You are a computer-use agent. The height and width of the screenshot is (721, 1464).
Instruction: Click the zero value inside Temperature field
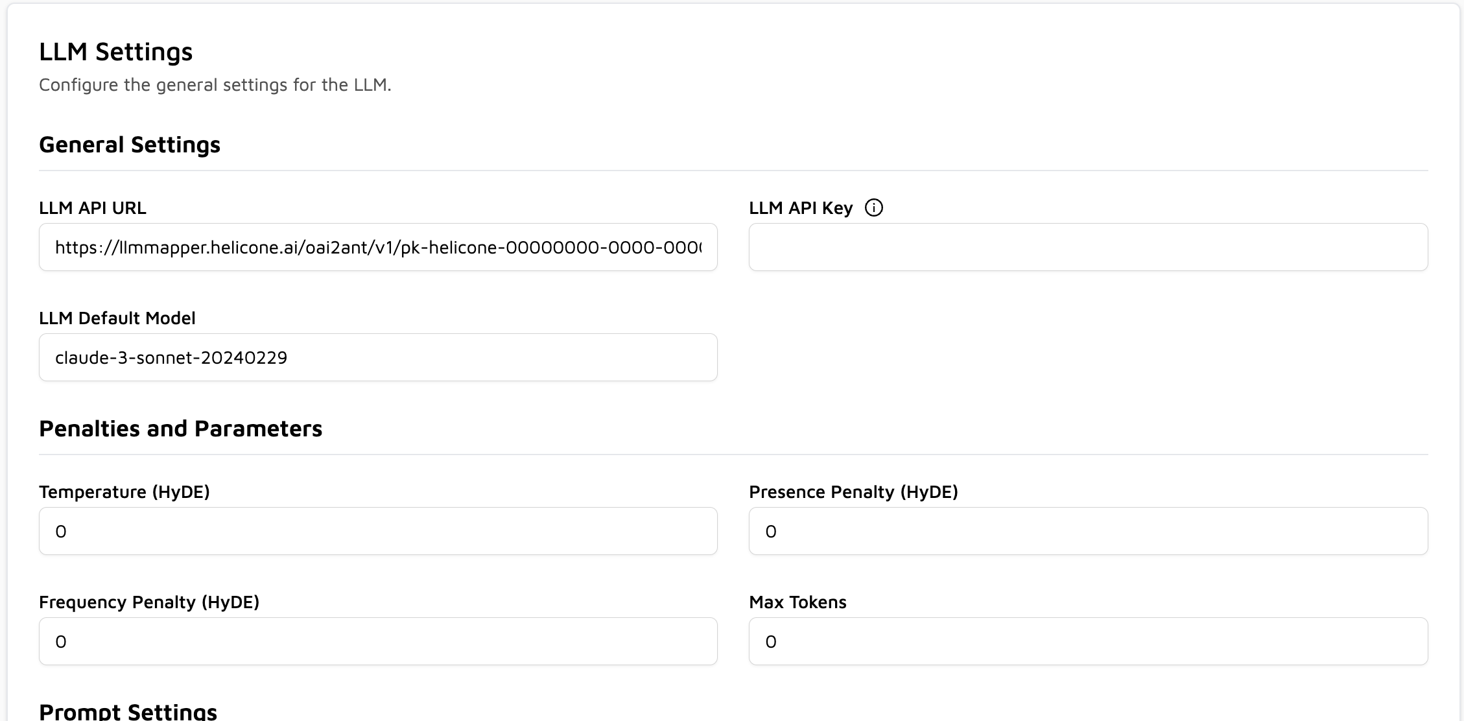[x=62, y=530]
